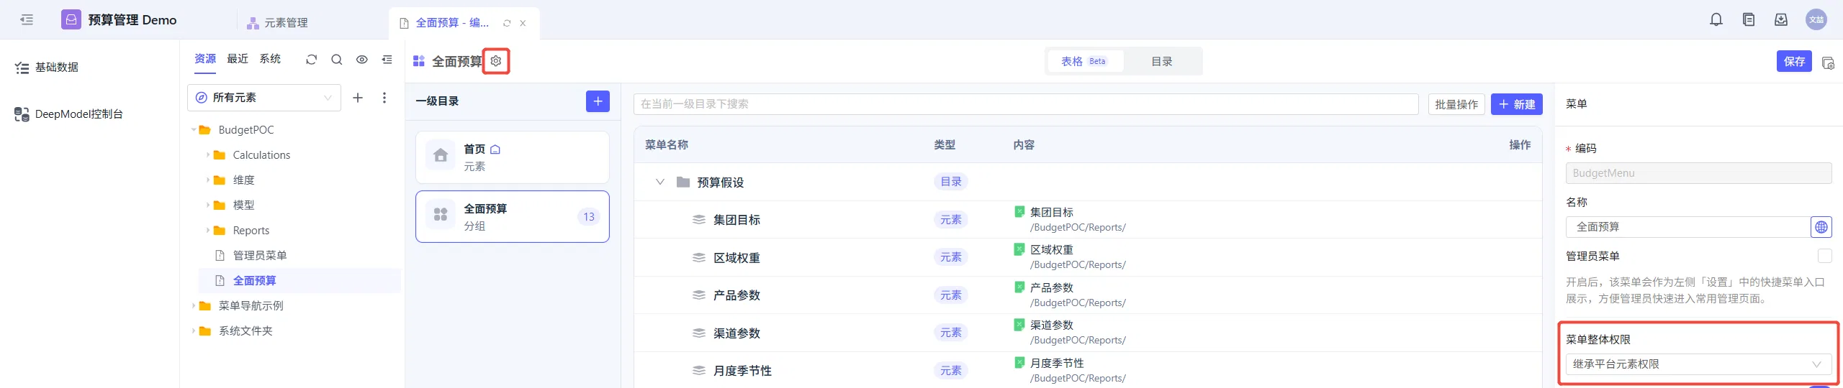Viewport: 1843px width, 388px height.
Task: Switch to 目录 view
Action: coord(1162,62)
